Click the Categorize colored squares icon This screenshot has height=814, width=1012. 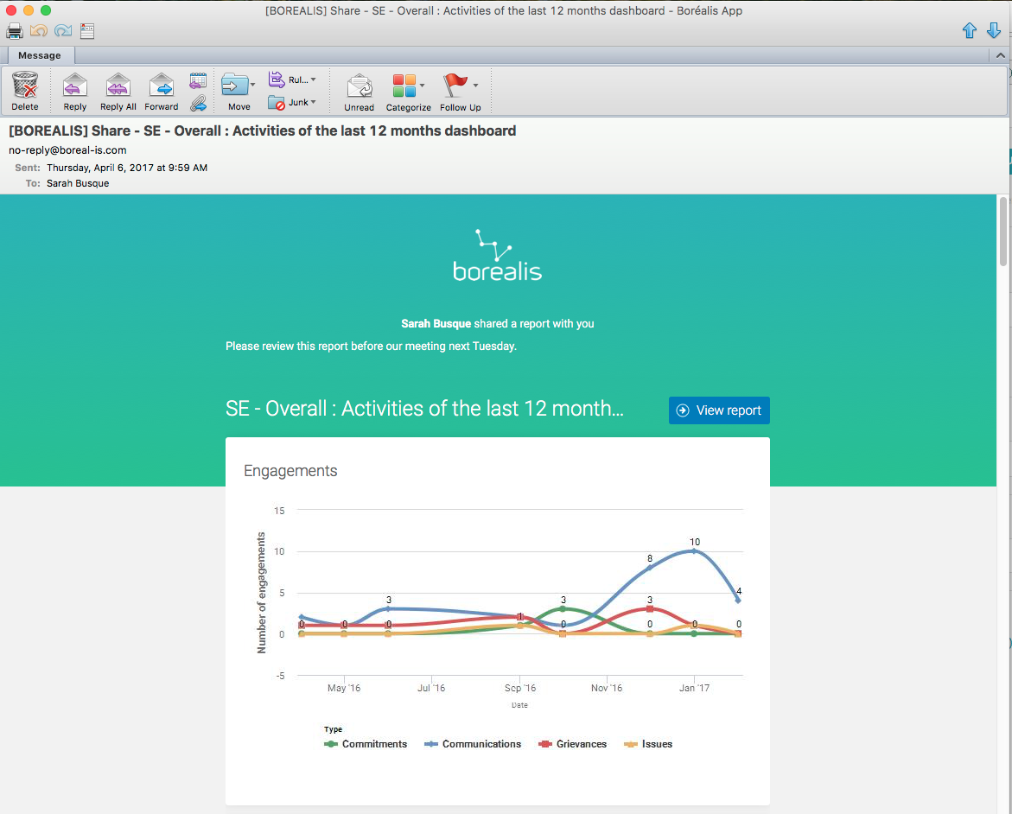coord(404,86)
